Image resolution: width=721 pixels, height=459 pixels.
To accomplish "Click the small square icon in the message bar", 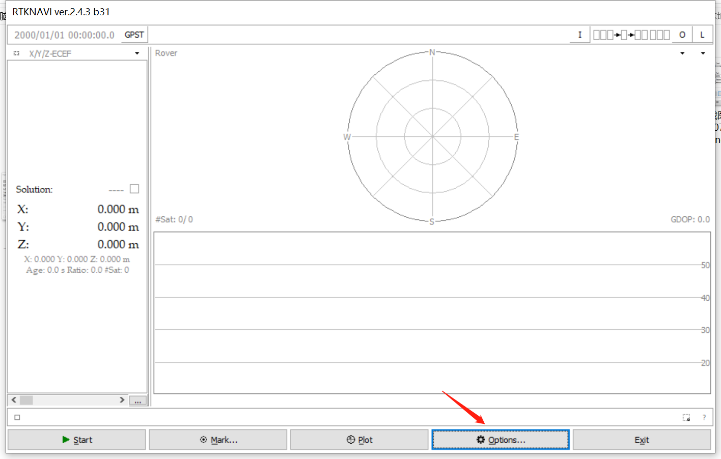I will click(17, 417).
